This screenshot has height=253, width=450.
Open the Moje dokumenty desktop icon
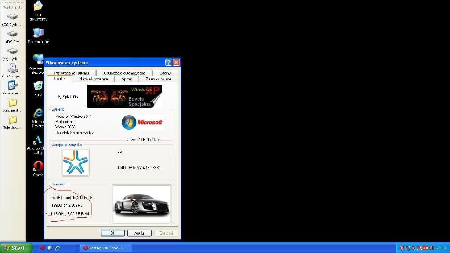pyautogui.click(x=38, y=11)
